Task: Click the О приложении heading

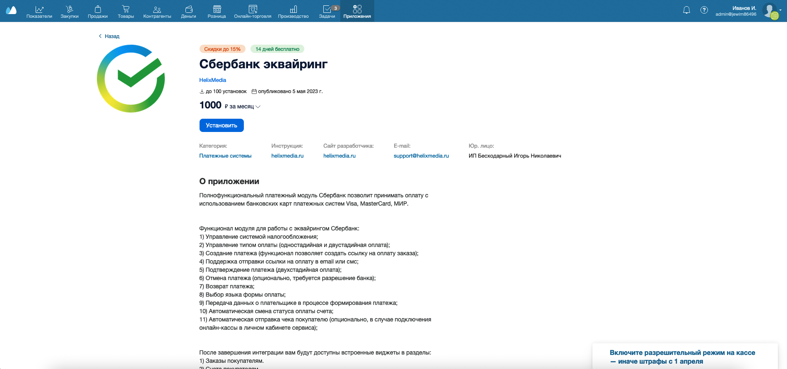Action: (x=229, y=181)
